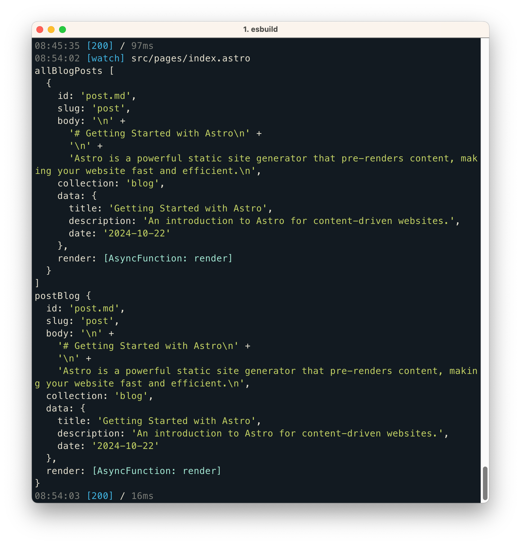Click the path src/pages/index.astro

pos(191,58)
